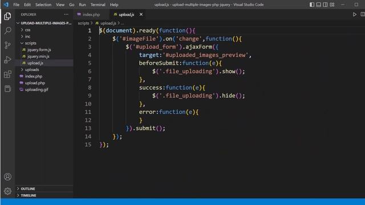Viewport: 365px width, 205px height.
Task: Click the ajaxForm method text
Action: point(199,47)
